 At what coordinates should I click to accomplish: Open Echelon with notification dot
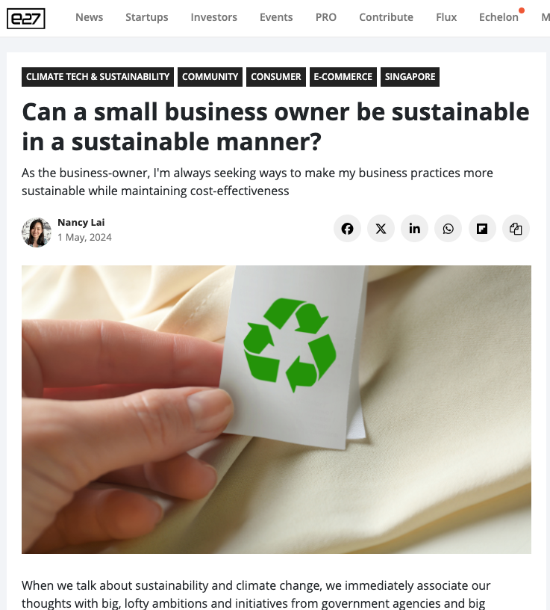(501, 16)
